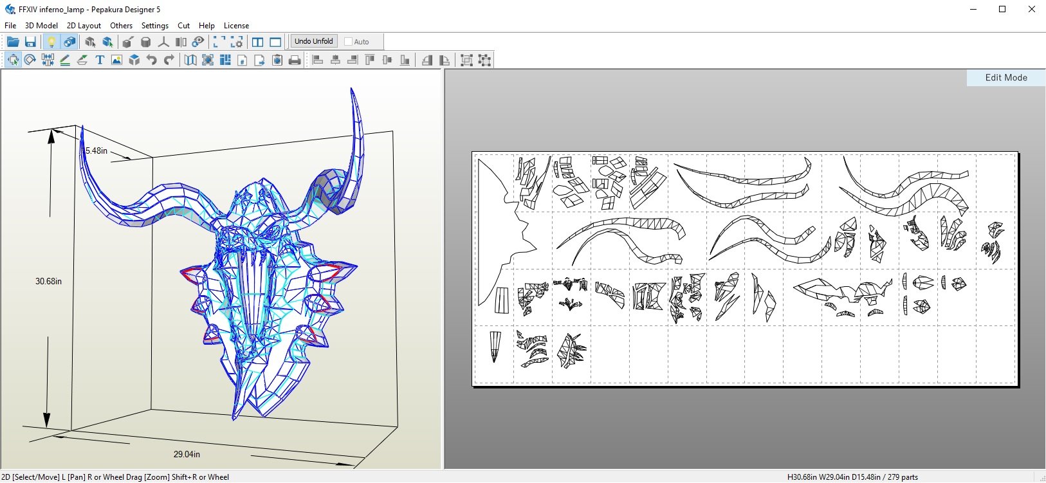Click the group parts icon

coord(467,60)
